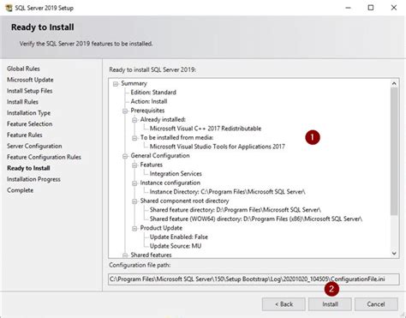Select Feature Selection step
This screenshot has height=318, width=406.
point(29,124)
